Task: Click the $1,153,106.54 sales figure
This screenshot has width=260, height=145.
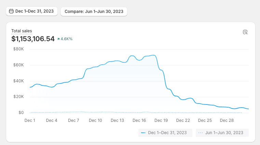Action: [x=33, y=39]
